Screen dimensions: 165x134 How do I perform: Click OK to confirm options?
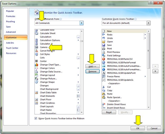pos(138,128)
